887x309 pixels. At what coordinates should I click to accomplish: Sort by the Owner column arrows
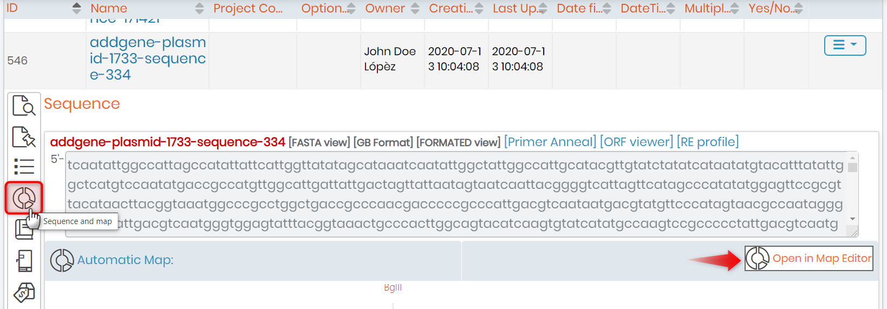click(x=415, y=8)
